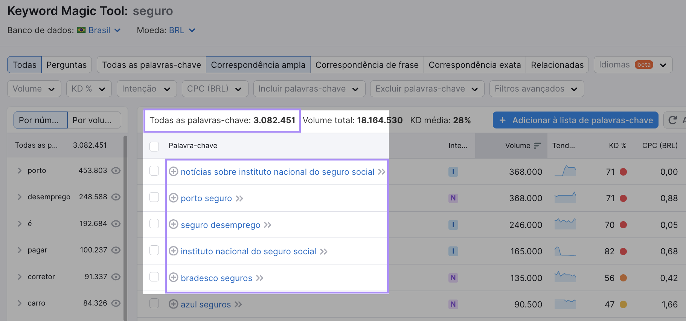Open the 'bradesco seguros' keyword link
The height and width of the screenshot is (321, 686).
216,278
